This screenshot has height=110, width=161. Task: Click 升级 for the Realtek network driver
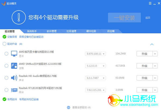pyautogui.click(x=145, y=90)
